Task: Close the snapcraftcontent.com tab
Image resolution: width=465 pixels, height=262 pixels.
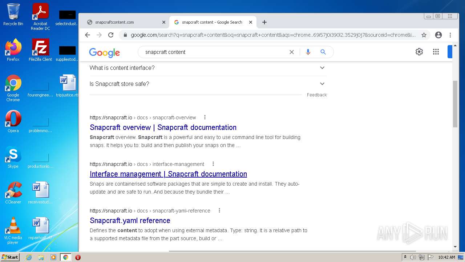Action: coord(164,22)
